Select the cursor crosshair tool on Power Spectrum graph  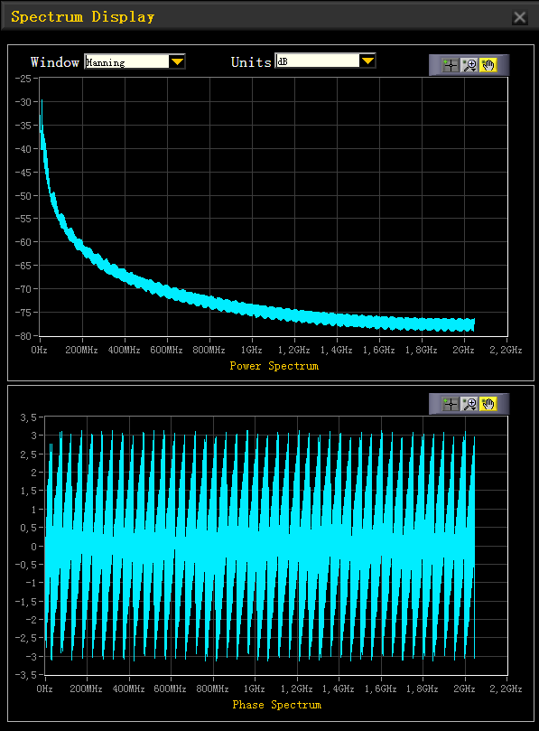[450, 65]
